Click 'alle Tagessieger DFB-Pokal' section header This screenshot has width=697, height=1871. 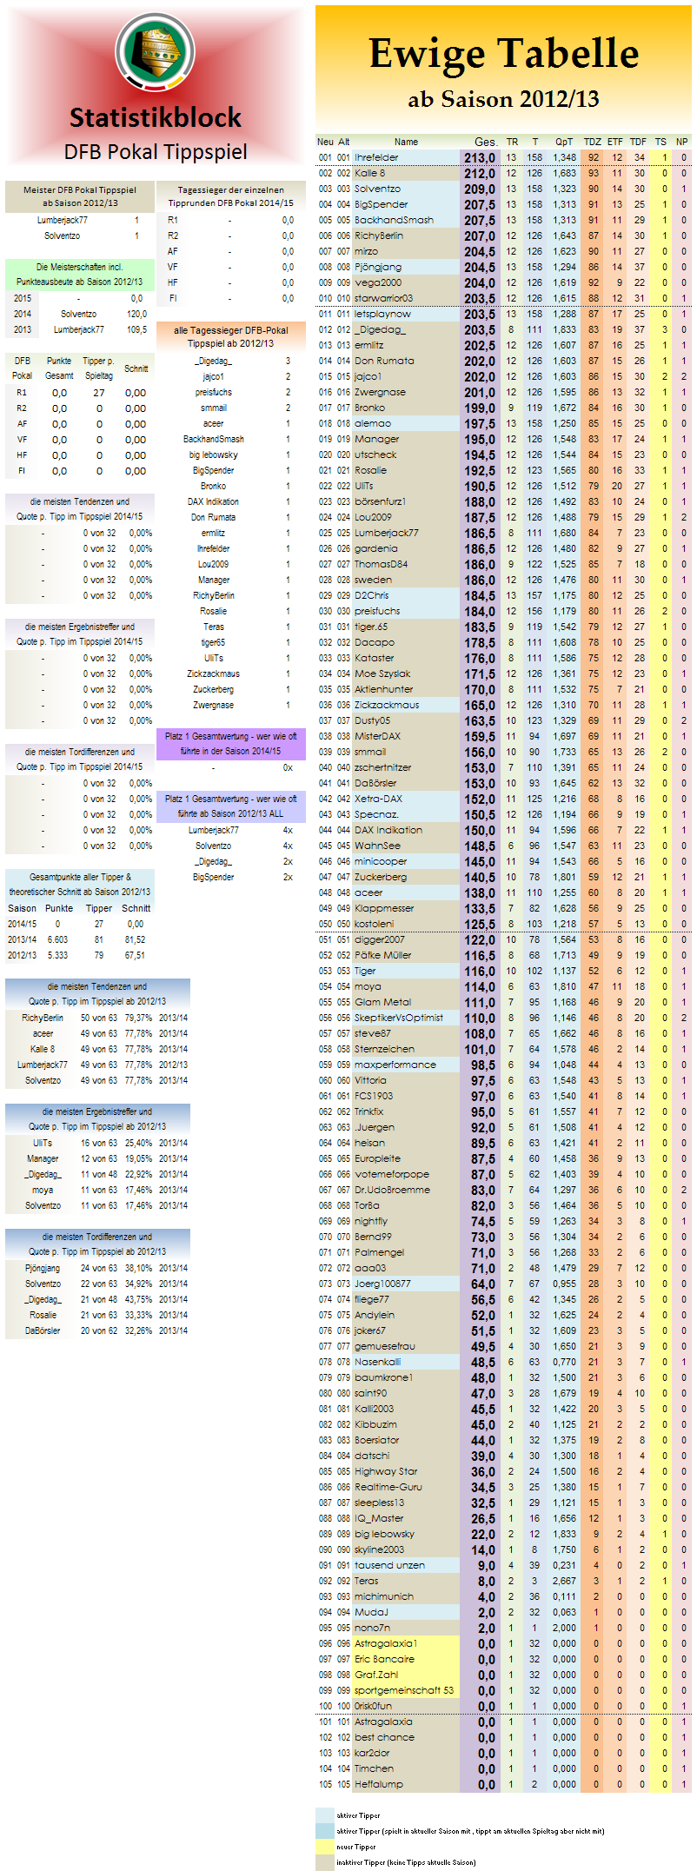(230, 330)
